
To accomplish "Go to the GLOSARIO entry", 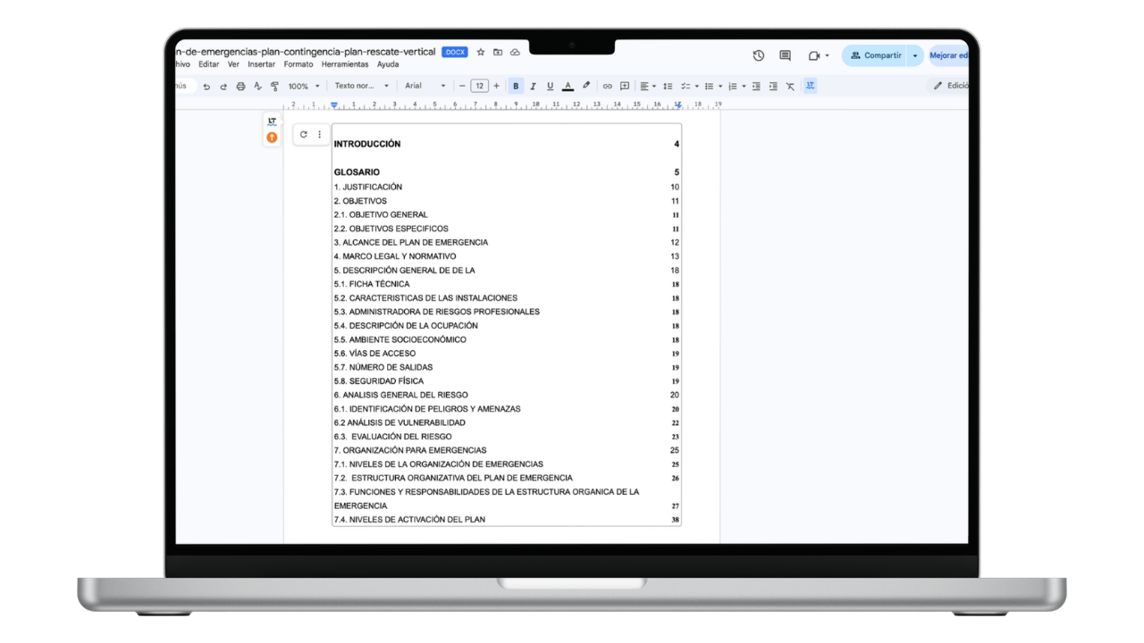I will point(357,172).
